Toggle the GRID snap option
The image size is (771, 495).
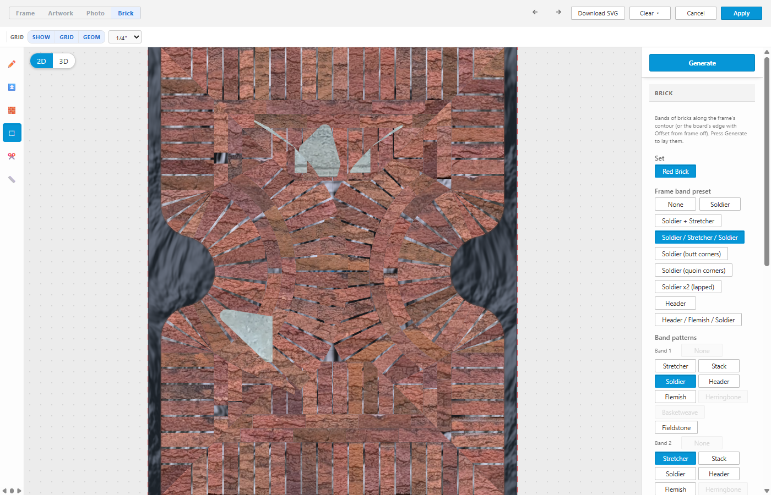point(67,37)
